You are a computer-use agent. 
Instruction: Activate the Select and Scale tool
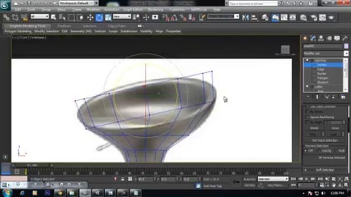[108, 18]
